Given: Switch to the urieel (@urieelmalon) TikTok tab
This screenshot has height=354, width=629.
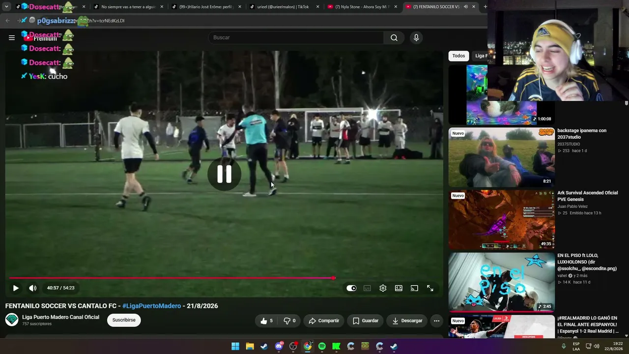Looking at the screenshot, I should [x=282, y=7].
